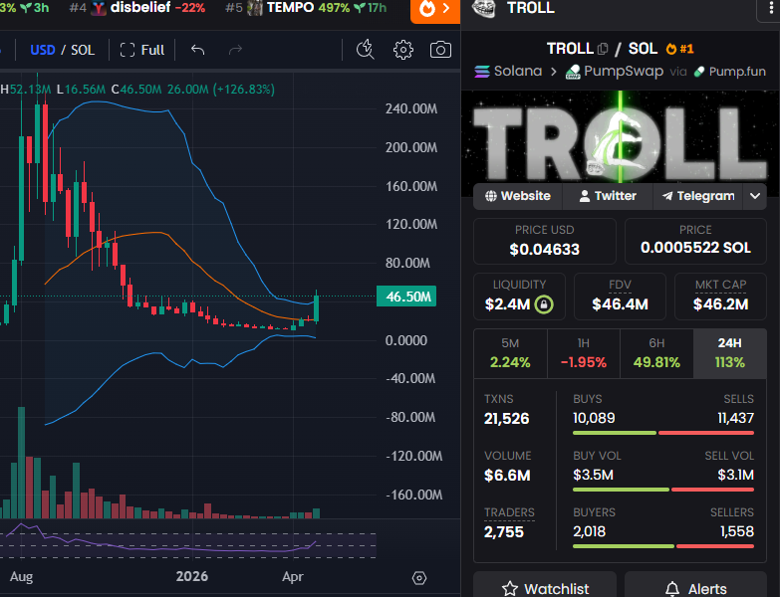Click the buy volume versus sell volume bar

pyautogui.click(x=663, y=490)
